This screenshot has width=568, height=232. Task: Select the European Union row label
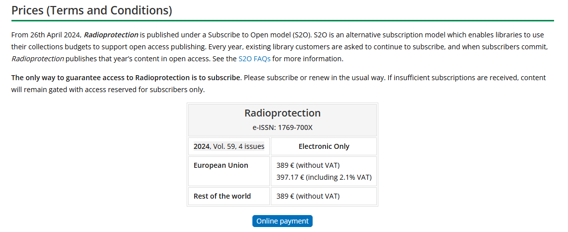point(221,165)
